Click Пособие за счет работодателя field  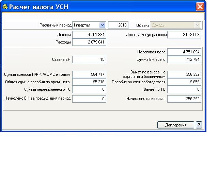[184, 82]
